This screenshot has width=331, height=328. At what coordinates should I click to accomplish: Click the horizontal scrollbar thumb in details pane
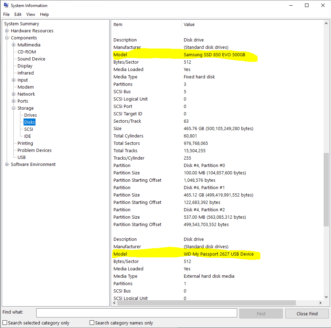coord(207,303)
